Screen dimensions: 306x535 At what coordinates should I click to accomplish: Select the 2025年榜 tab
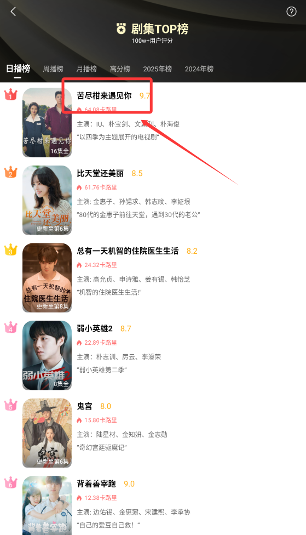pos(158,69)
